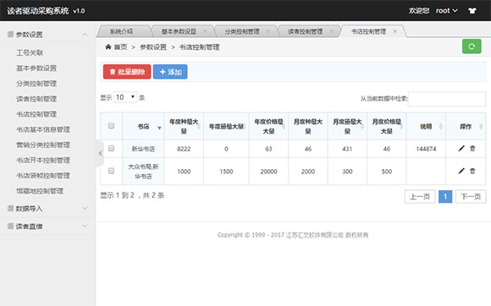Click the 144874 说明 cell
The image size is (491, 306).
pos(426,149)
